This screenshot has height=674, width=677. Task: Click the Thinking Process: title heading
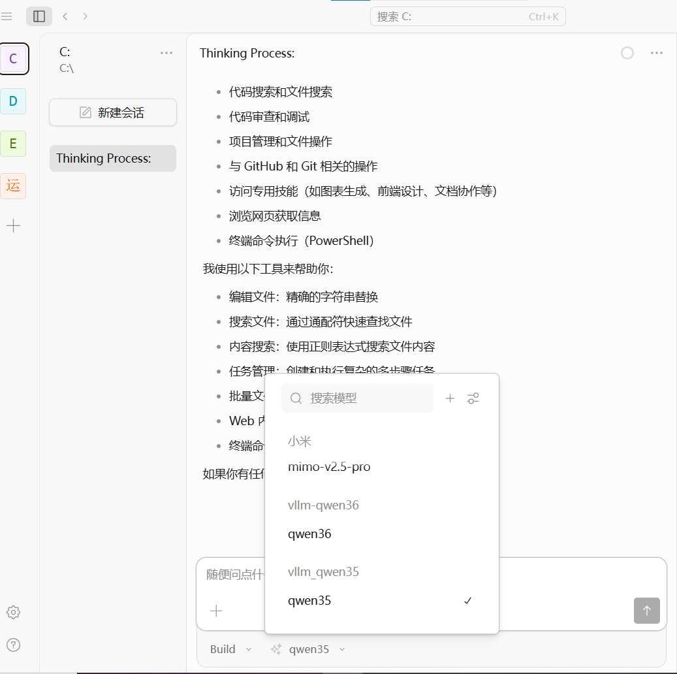[247, 53]
